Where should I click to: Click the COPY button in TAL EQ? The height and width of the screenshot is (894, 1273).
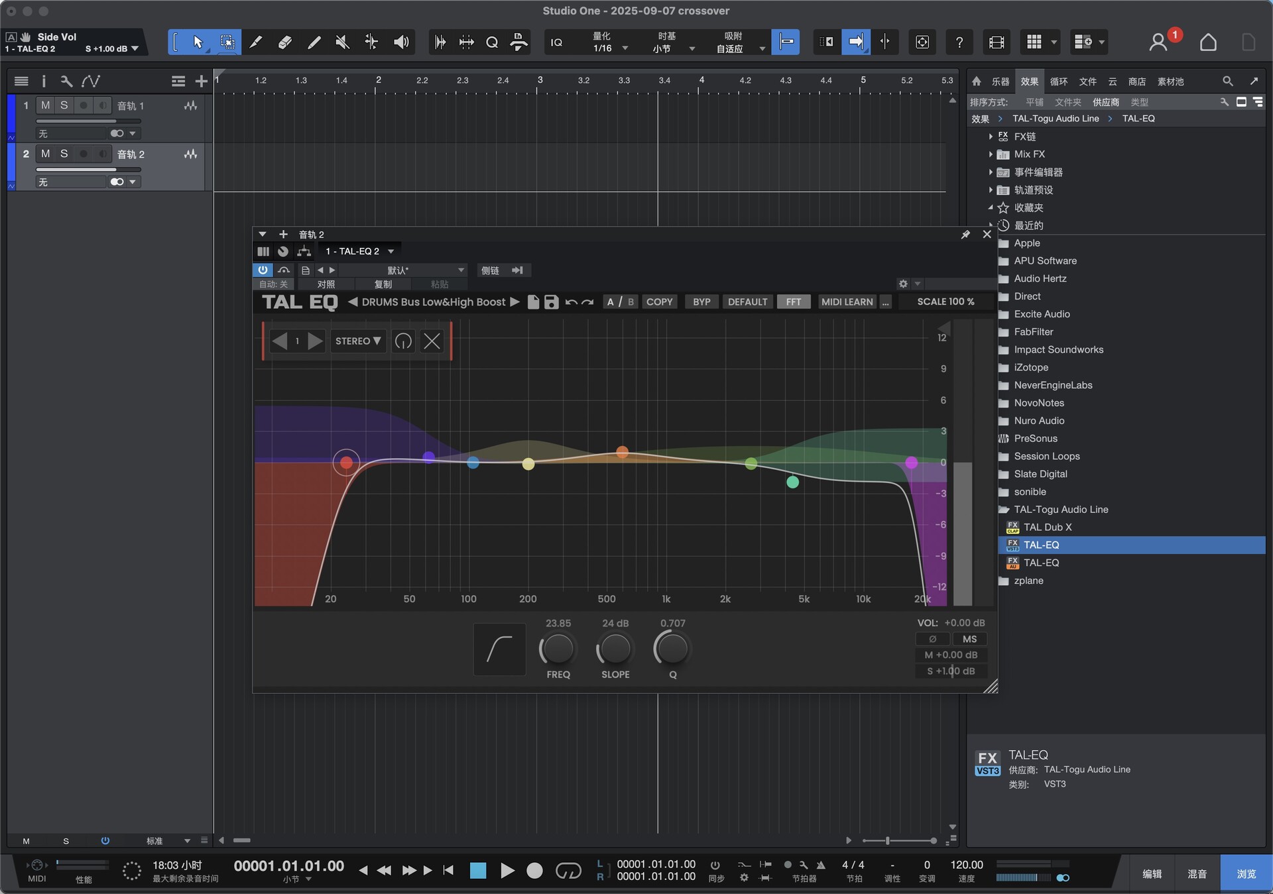tap(659, 302)
